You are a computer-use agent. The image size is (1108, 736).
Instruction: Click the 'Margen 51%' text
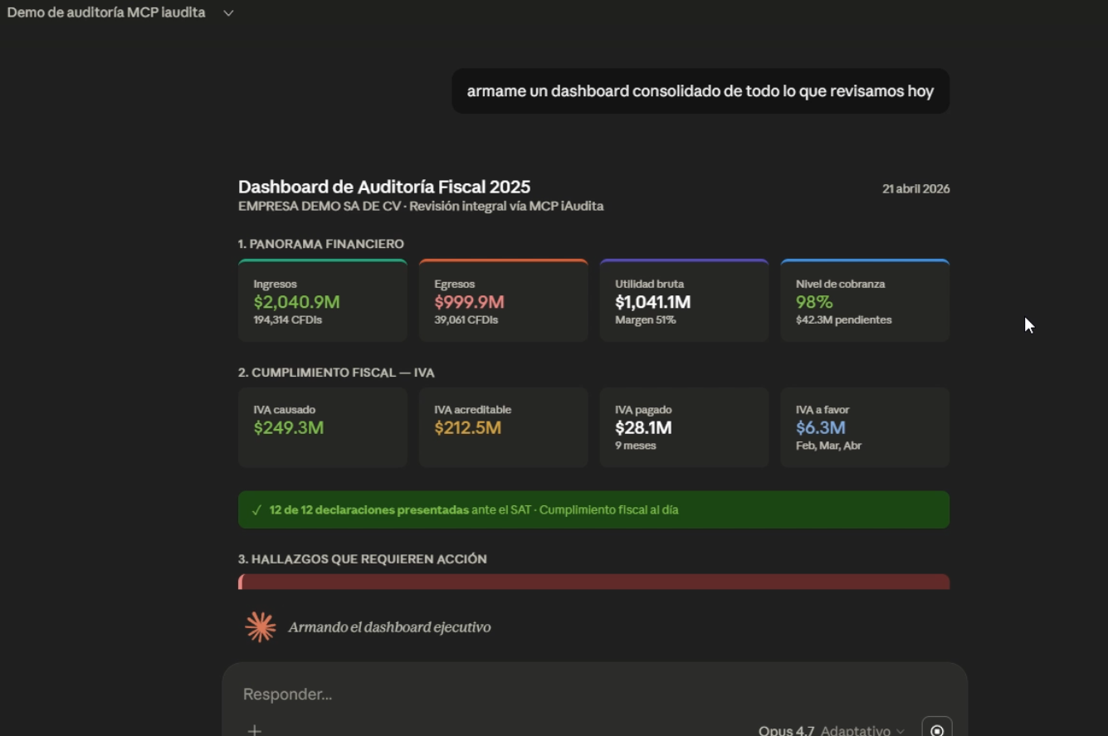pos(646,320)
